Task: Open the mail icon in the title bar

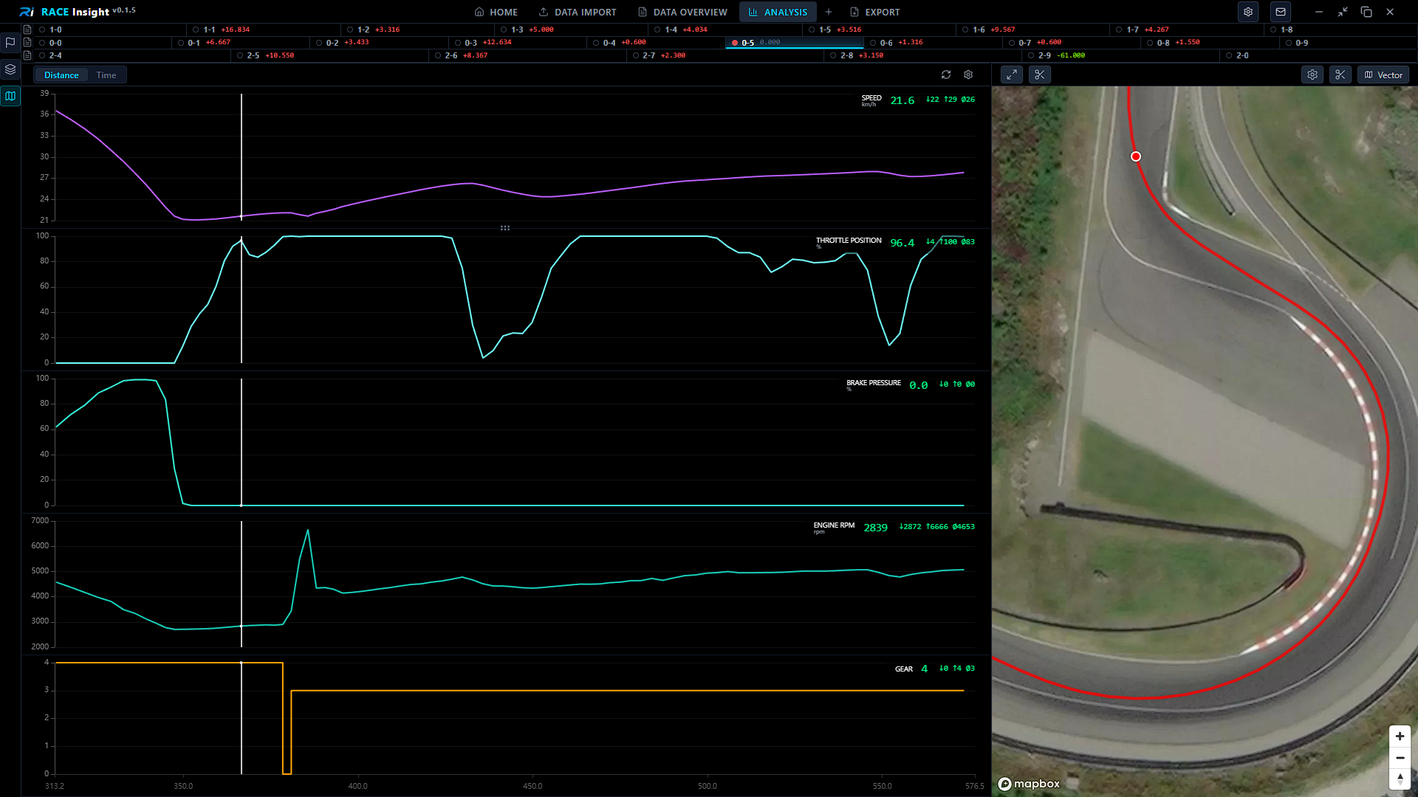Action: point(1281,12)
